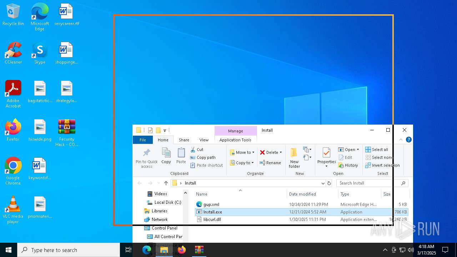Expand the address bar history dropdown
Screen dimensions: 457x257
323,183
